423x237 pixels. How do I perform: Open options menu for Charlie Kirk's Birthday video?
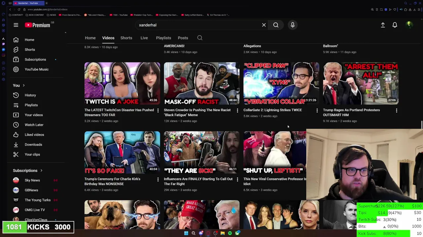click(158, 180)
